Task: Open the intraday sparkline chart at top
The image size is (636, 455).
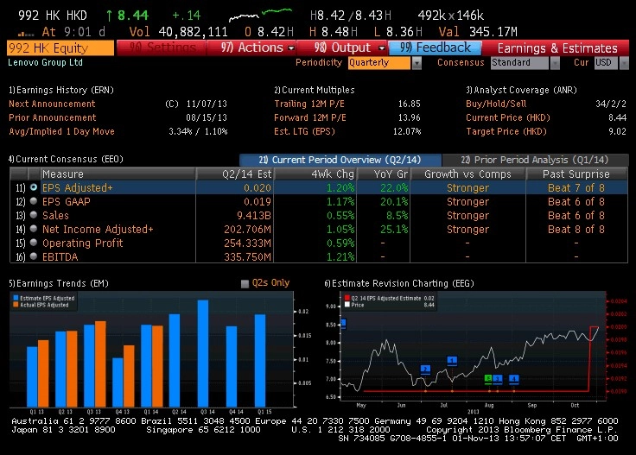Action: click(x=260, y=15)
